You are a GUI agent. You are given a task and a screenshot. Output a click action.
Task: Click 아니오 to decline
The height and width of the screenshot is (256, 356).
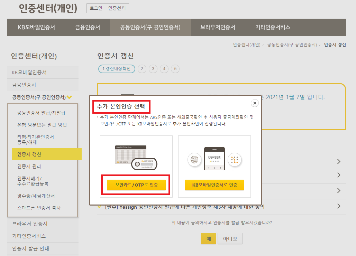click(230, 238)
